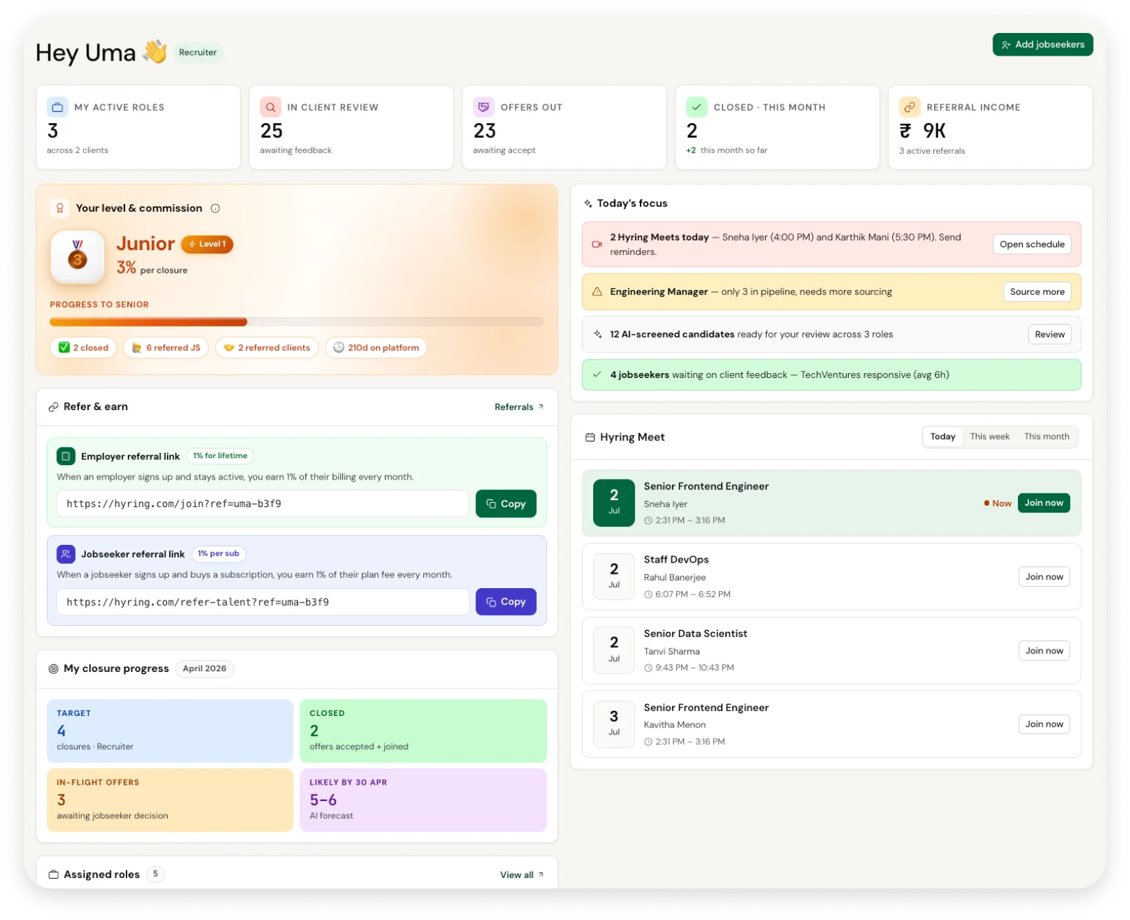Click the 3 Jul date tile for Kavitha Menon
Screen dimensions: 1130x920
click(x=614, y=724)
